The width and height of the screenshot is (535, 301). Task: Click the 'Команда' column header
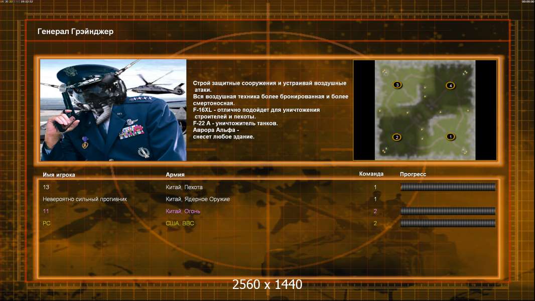(x=371, y=174)
